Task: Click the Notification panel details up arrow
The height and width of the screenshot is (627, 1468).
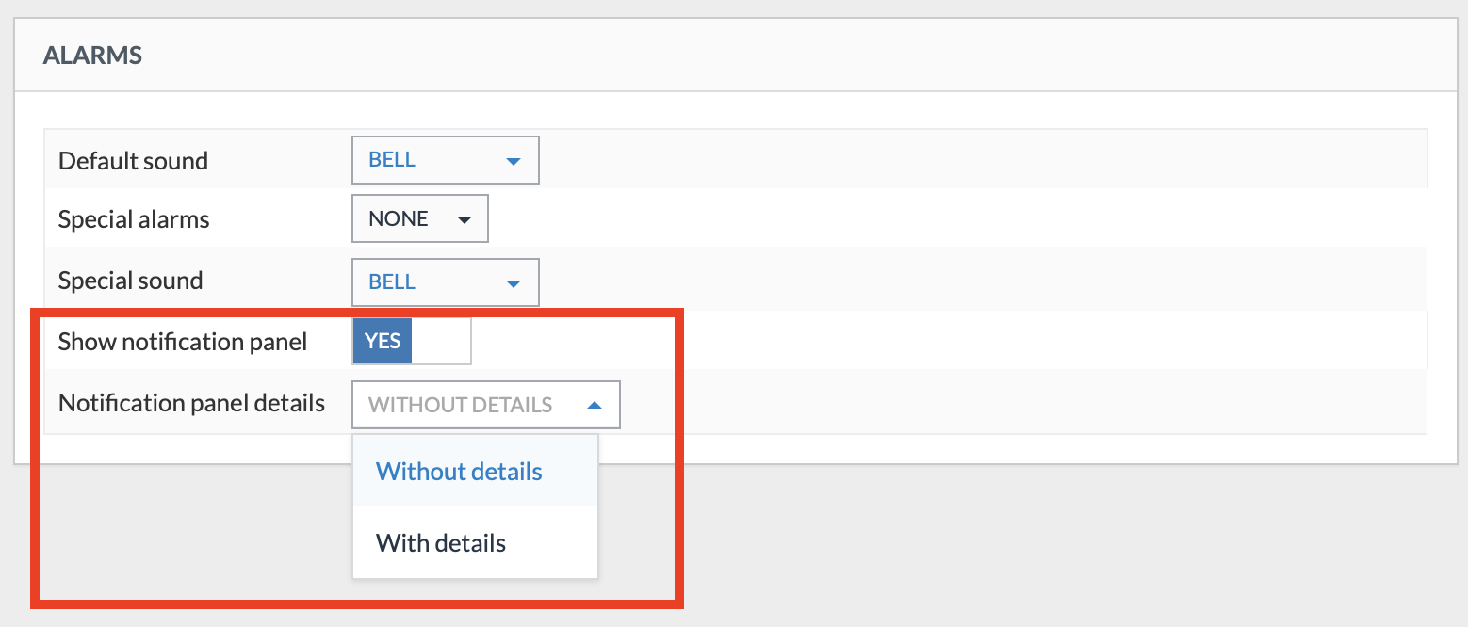Action: point(594,405)
